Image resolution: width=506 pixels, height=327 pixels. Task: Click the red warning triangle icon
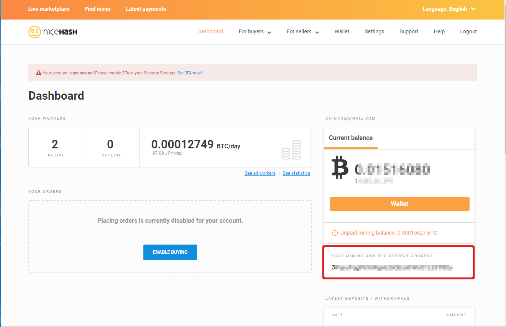(39, 72)
